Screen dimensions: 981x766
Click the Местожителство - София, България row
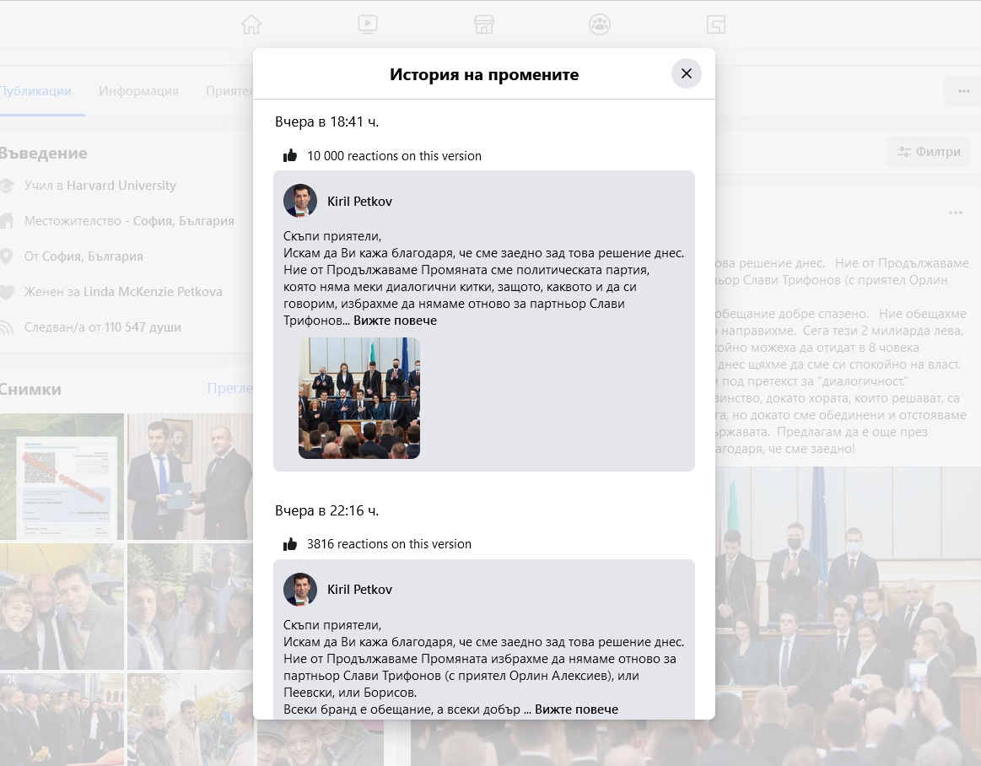pyautogui.click(x=119, y=221)
